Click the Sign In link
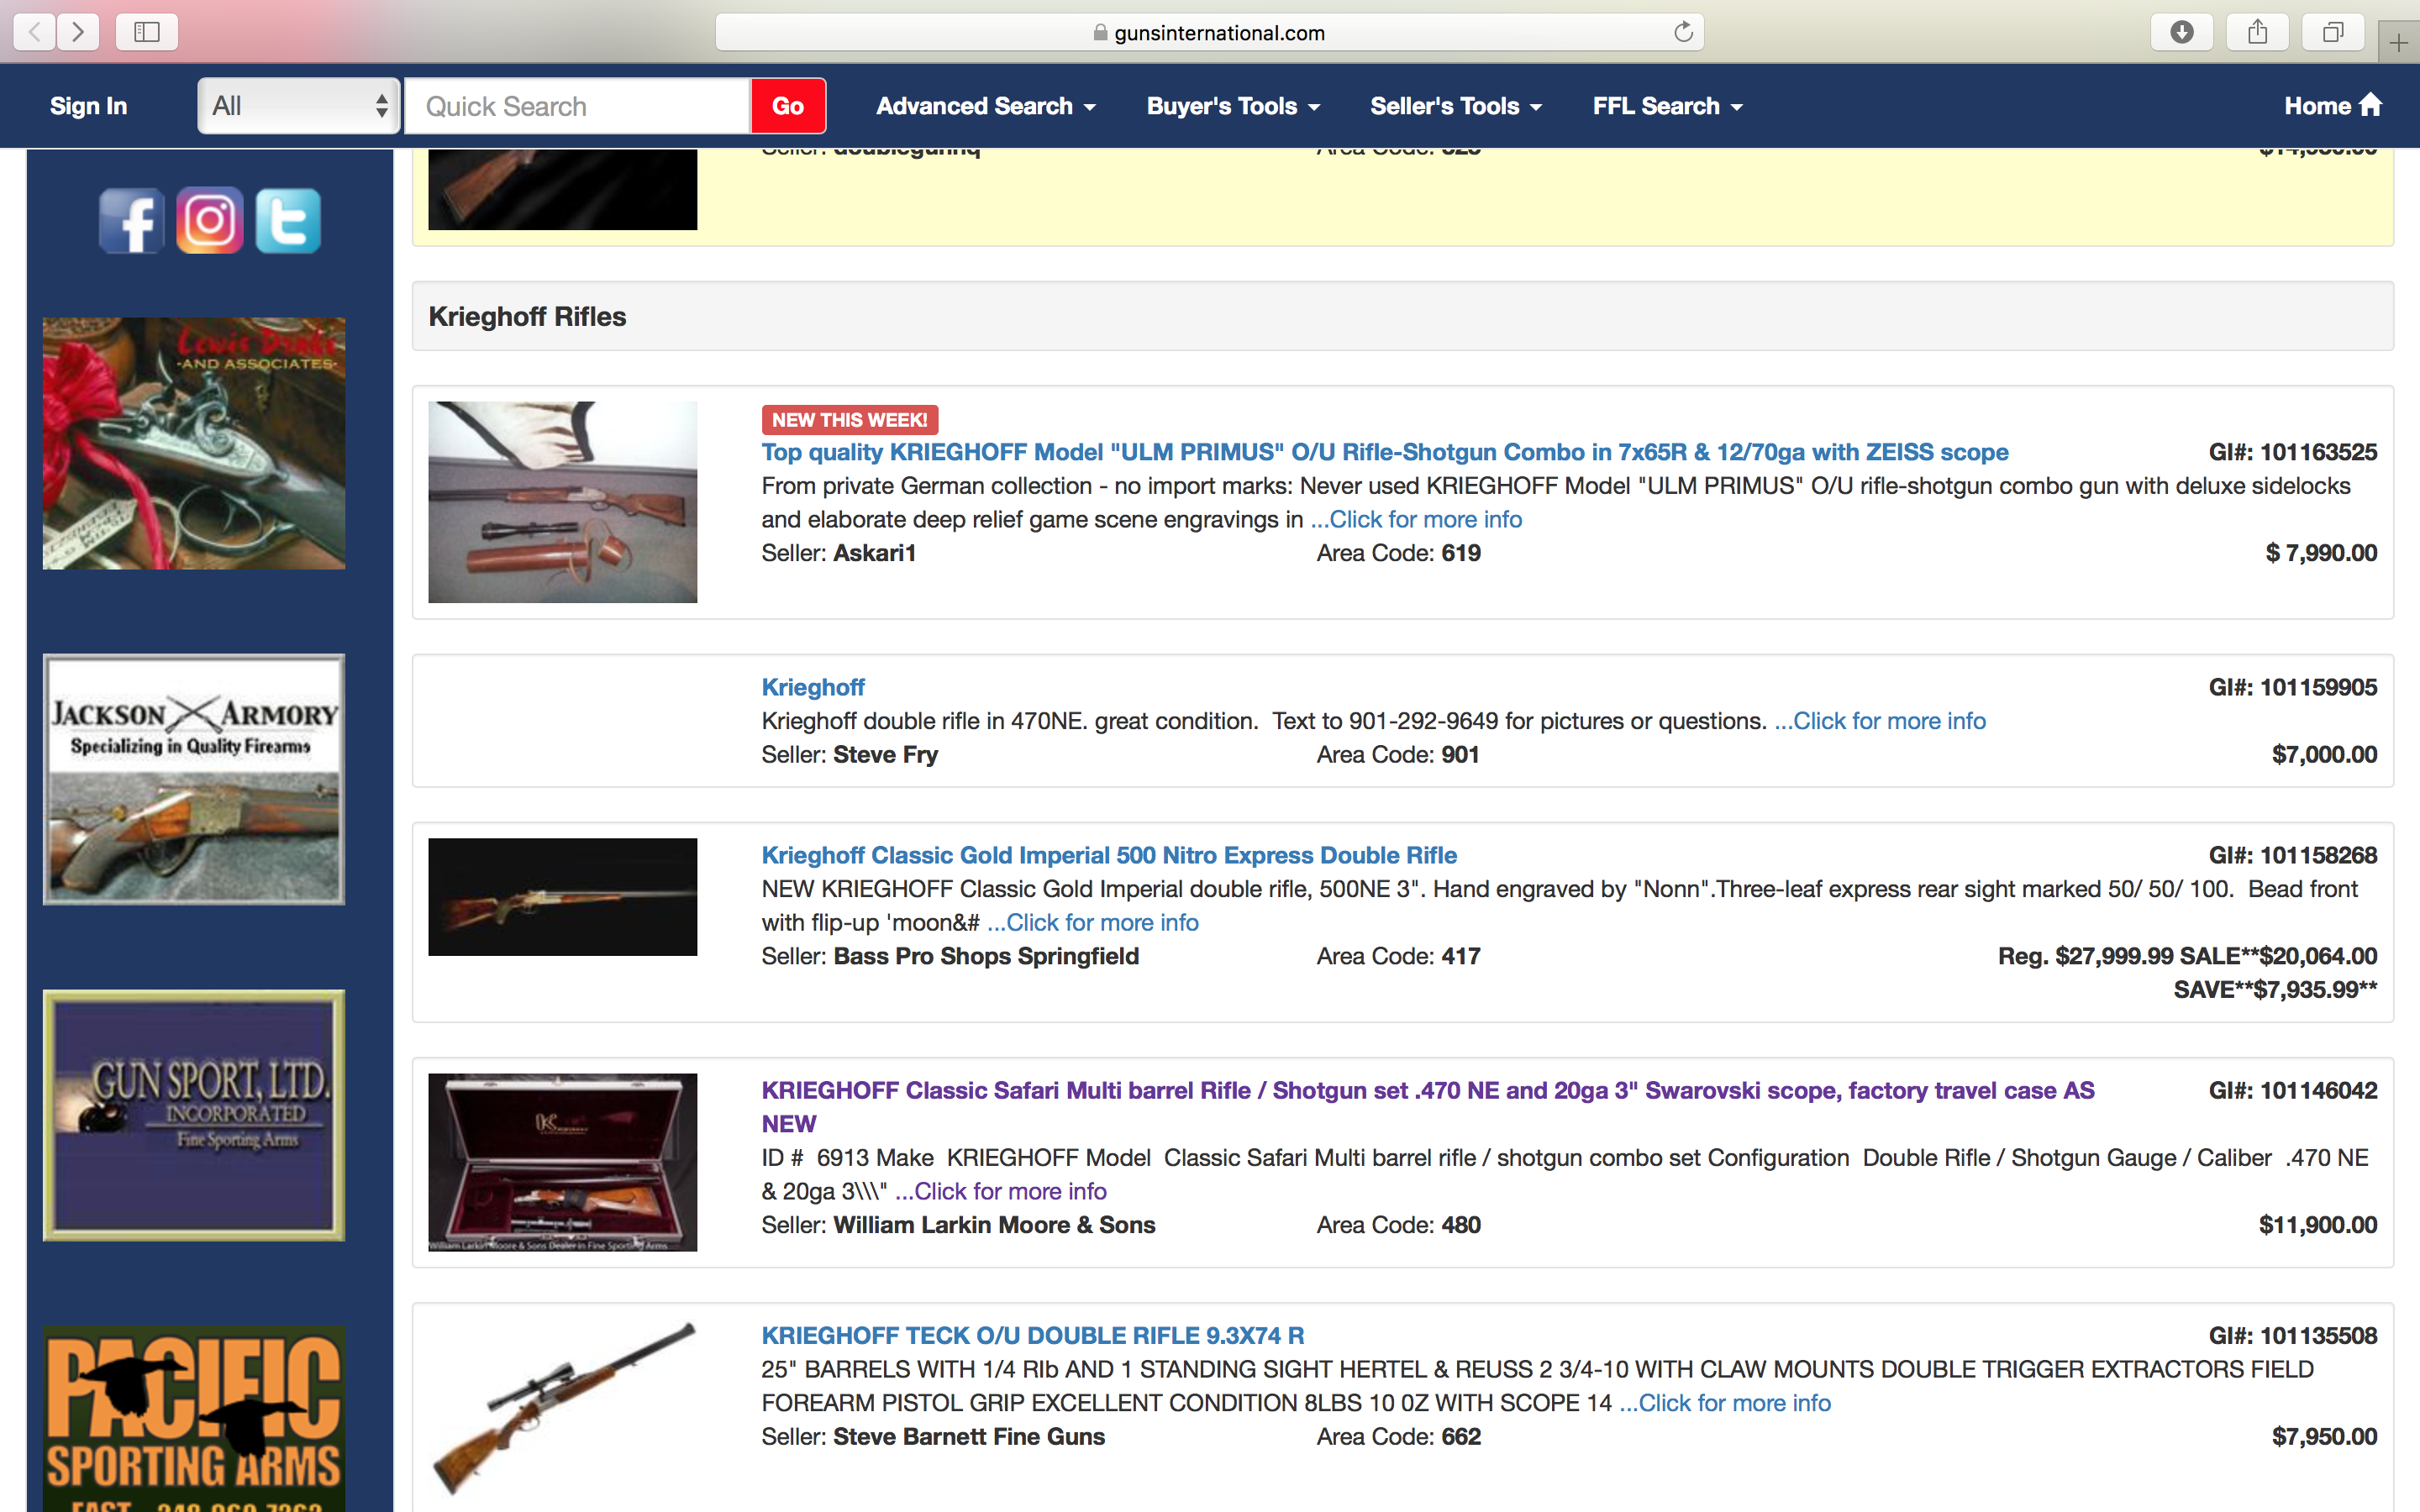The width and height of the screenshot is (2420, 1512). coord(88,106)
